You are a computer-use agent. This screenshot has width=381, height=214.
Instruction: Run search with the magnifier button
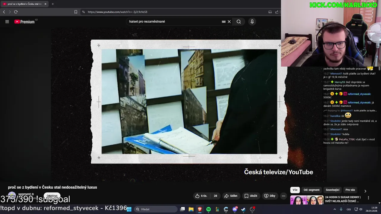(239, 21)
